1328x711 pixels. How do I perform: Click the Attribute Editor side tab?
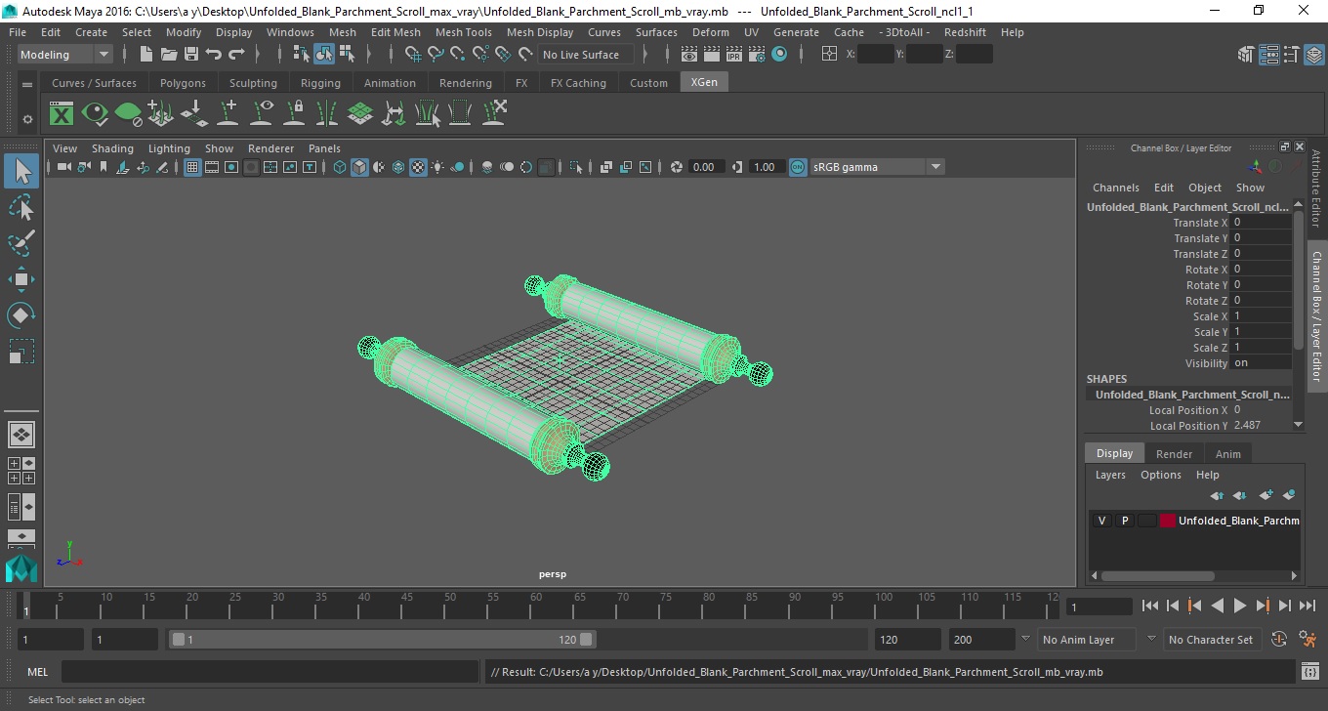[x=1316, y=188]
